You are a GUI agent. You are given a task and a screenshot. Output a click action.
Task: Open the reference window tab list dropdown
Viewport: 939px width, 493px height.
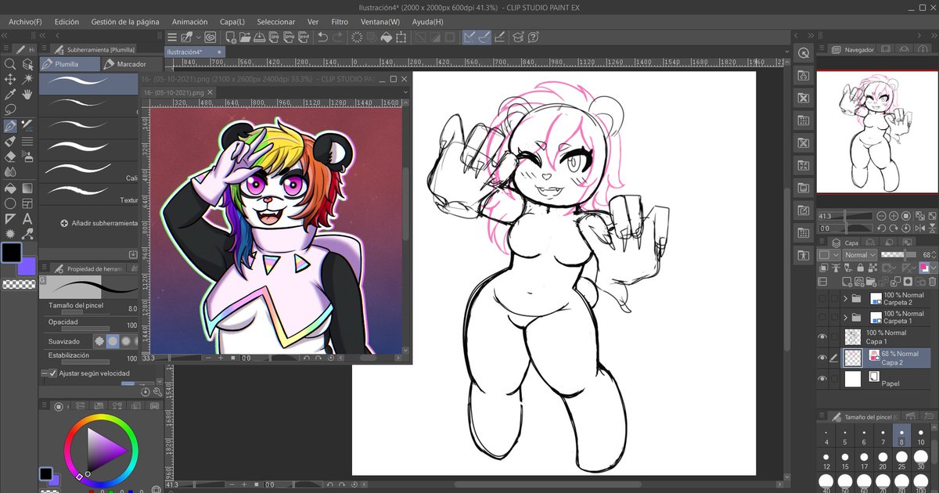[405, 92]
